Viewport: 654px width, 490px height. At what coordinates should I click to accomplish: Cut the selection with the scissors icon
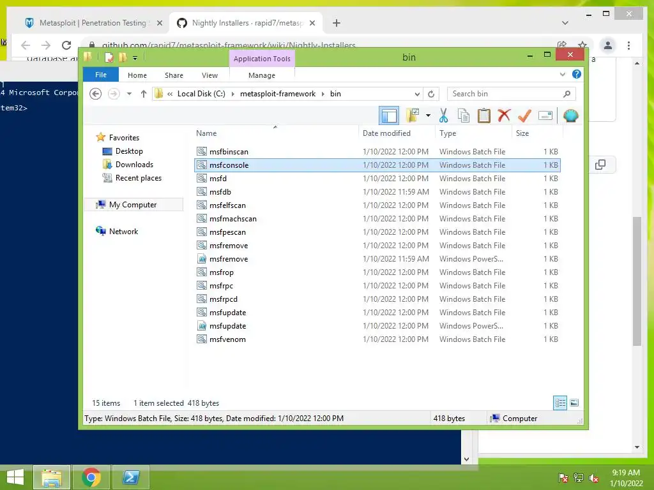click(x=443, y=115)
